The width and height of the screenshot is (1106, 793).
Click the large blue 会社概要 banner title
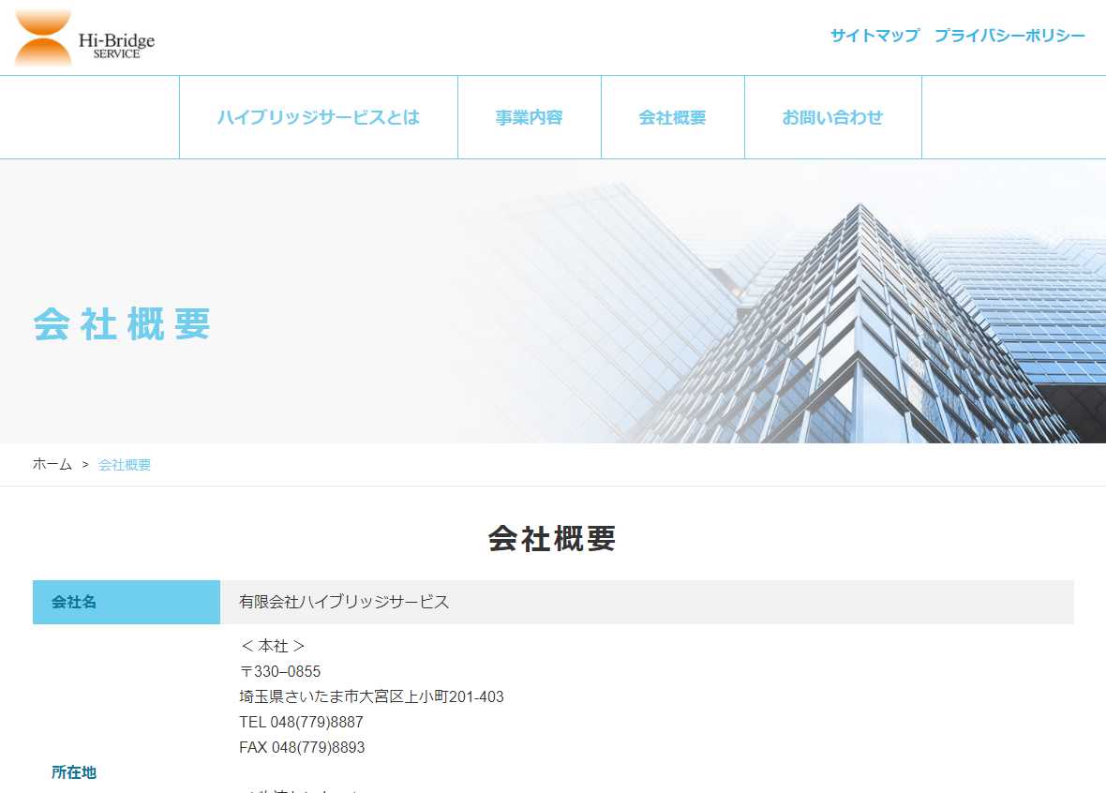tap(122, 324)
